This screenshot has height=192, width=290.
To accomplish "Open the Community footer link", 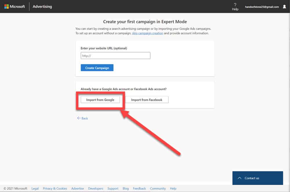I will tap(158, 189).
